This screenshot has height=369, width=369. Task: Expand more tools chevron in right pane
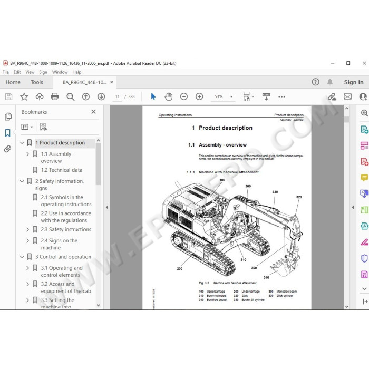point(364,288)
